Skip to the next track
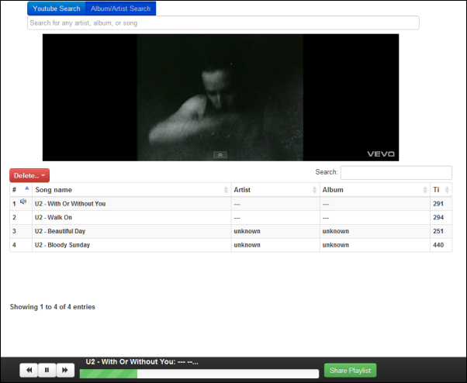The height and width of the screenshot is (383, 467). pos(65,370)
